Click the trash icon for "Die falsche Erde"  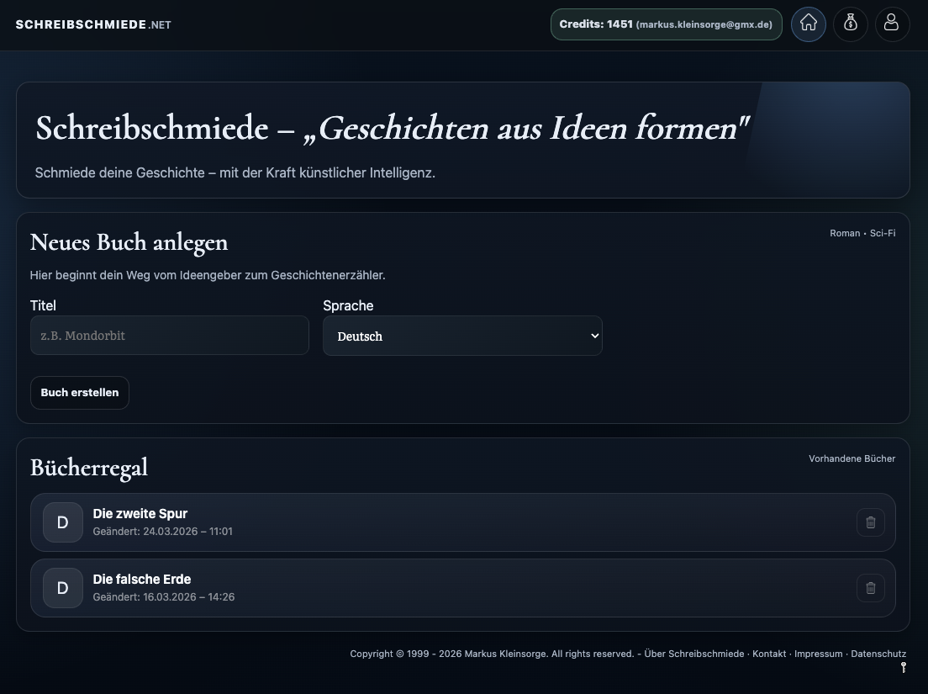(870, 588)
